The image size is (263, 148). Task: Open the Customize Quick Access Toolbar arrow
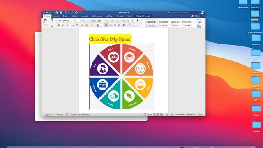81,12
